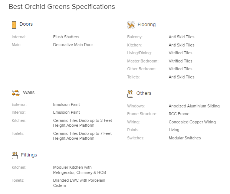Click Master Bedroom flooring label
This screenshot has width=230, height=194.
pos(143,61)
